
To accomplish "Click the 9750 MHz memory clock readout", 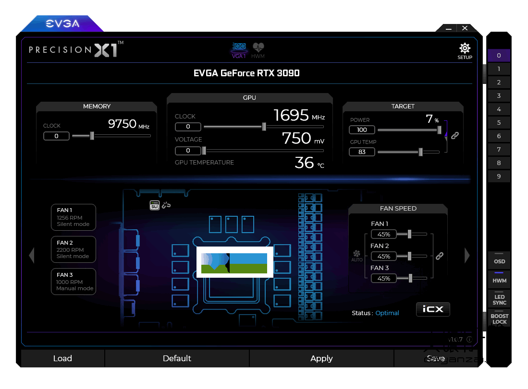I will point(129,124).
